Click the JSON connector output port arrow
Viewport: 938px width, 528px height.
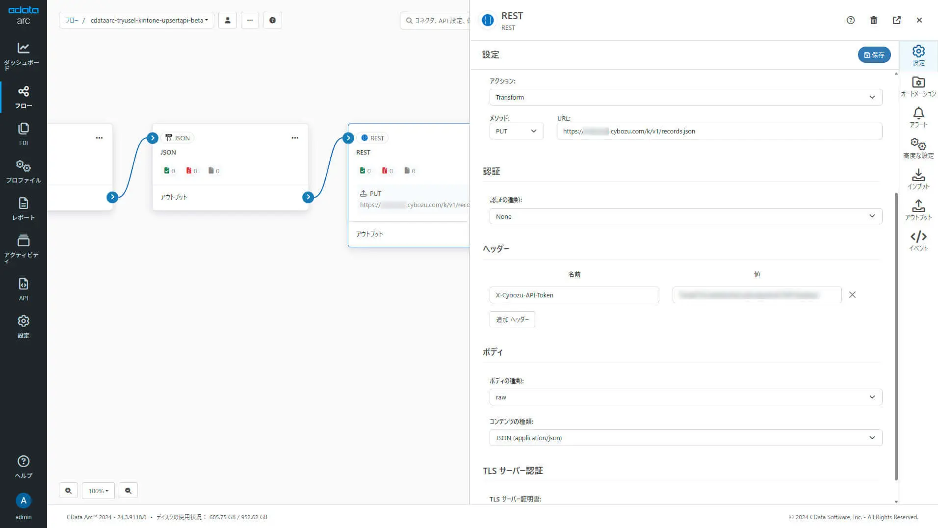point(308,197)
